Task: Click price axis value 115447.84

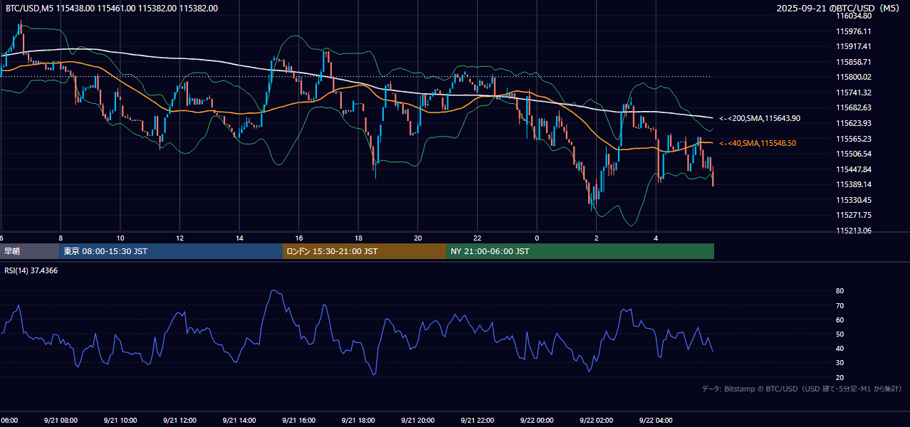Action: pos(854,169)
